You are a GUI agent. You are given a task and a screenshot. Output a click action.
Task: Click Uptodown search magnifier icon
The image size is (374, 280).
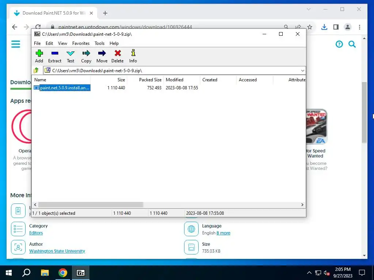pyautogui.click(x=352, y=44)
